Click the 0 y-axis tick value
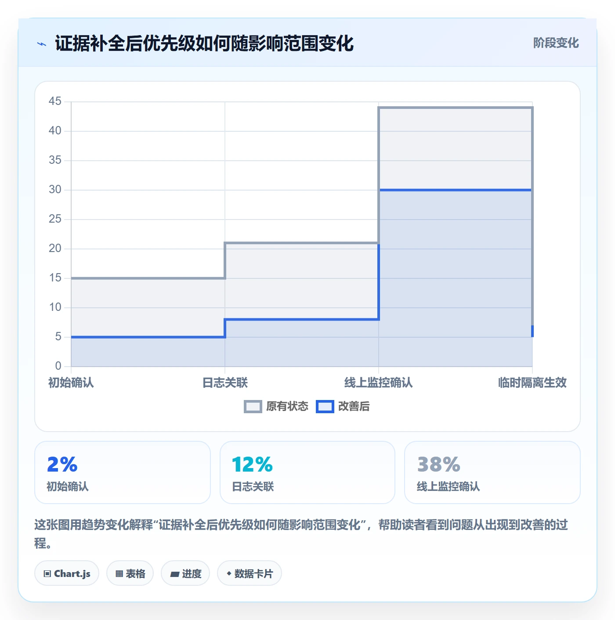The image size is (615, 620). point(58,366)
